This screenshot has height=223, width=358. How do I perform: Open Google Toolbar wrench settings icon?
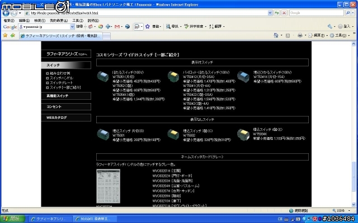[329, 27]
